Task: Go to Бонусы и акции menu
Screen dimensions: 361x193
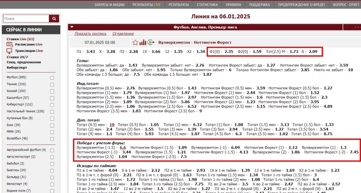Action: tap(108, 4)
